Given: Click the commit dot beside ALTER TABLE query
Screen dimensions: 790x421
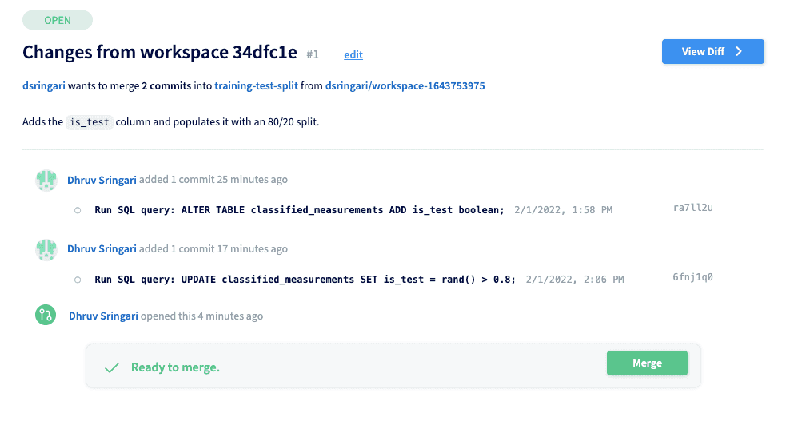Looking at the screenshot, I should pyautogui.click(x=78, y=211).
